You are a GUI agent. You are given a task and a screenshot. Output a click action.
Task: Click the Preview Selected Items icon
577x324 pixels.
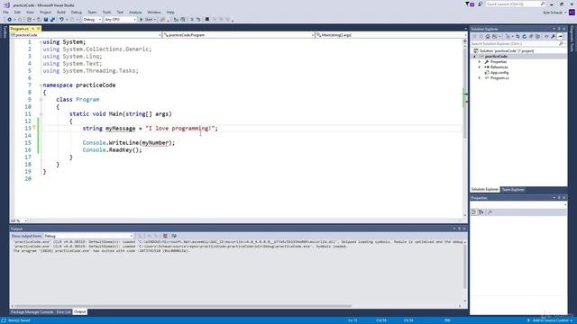pos(560,36)
